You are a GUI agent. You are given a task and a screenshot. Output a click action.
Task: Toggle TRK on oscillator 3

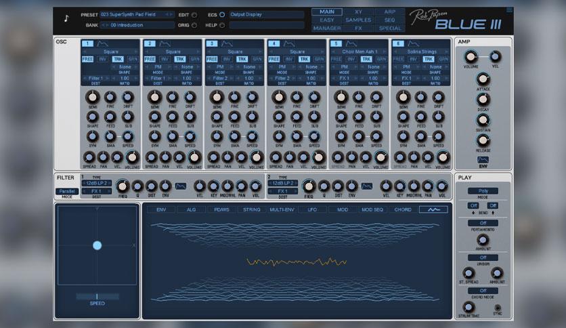coord(242,59)
